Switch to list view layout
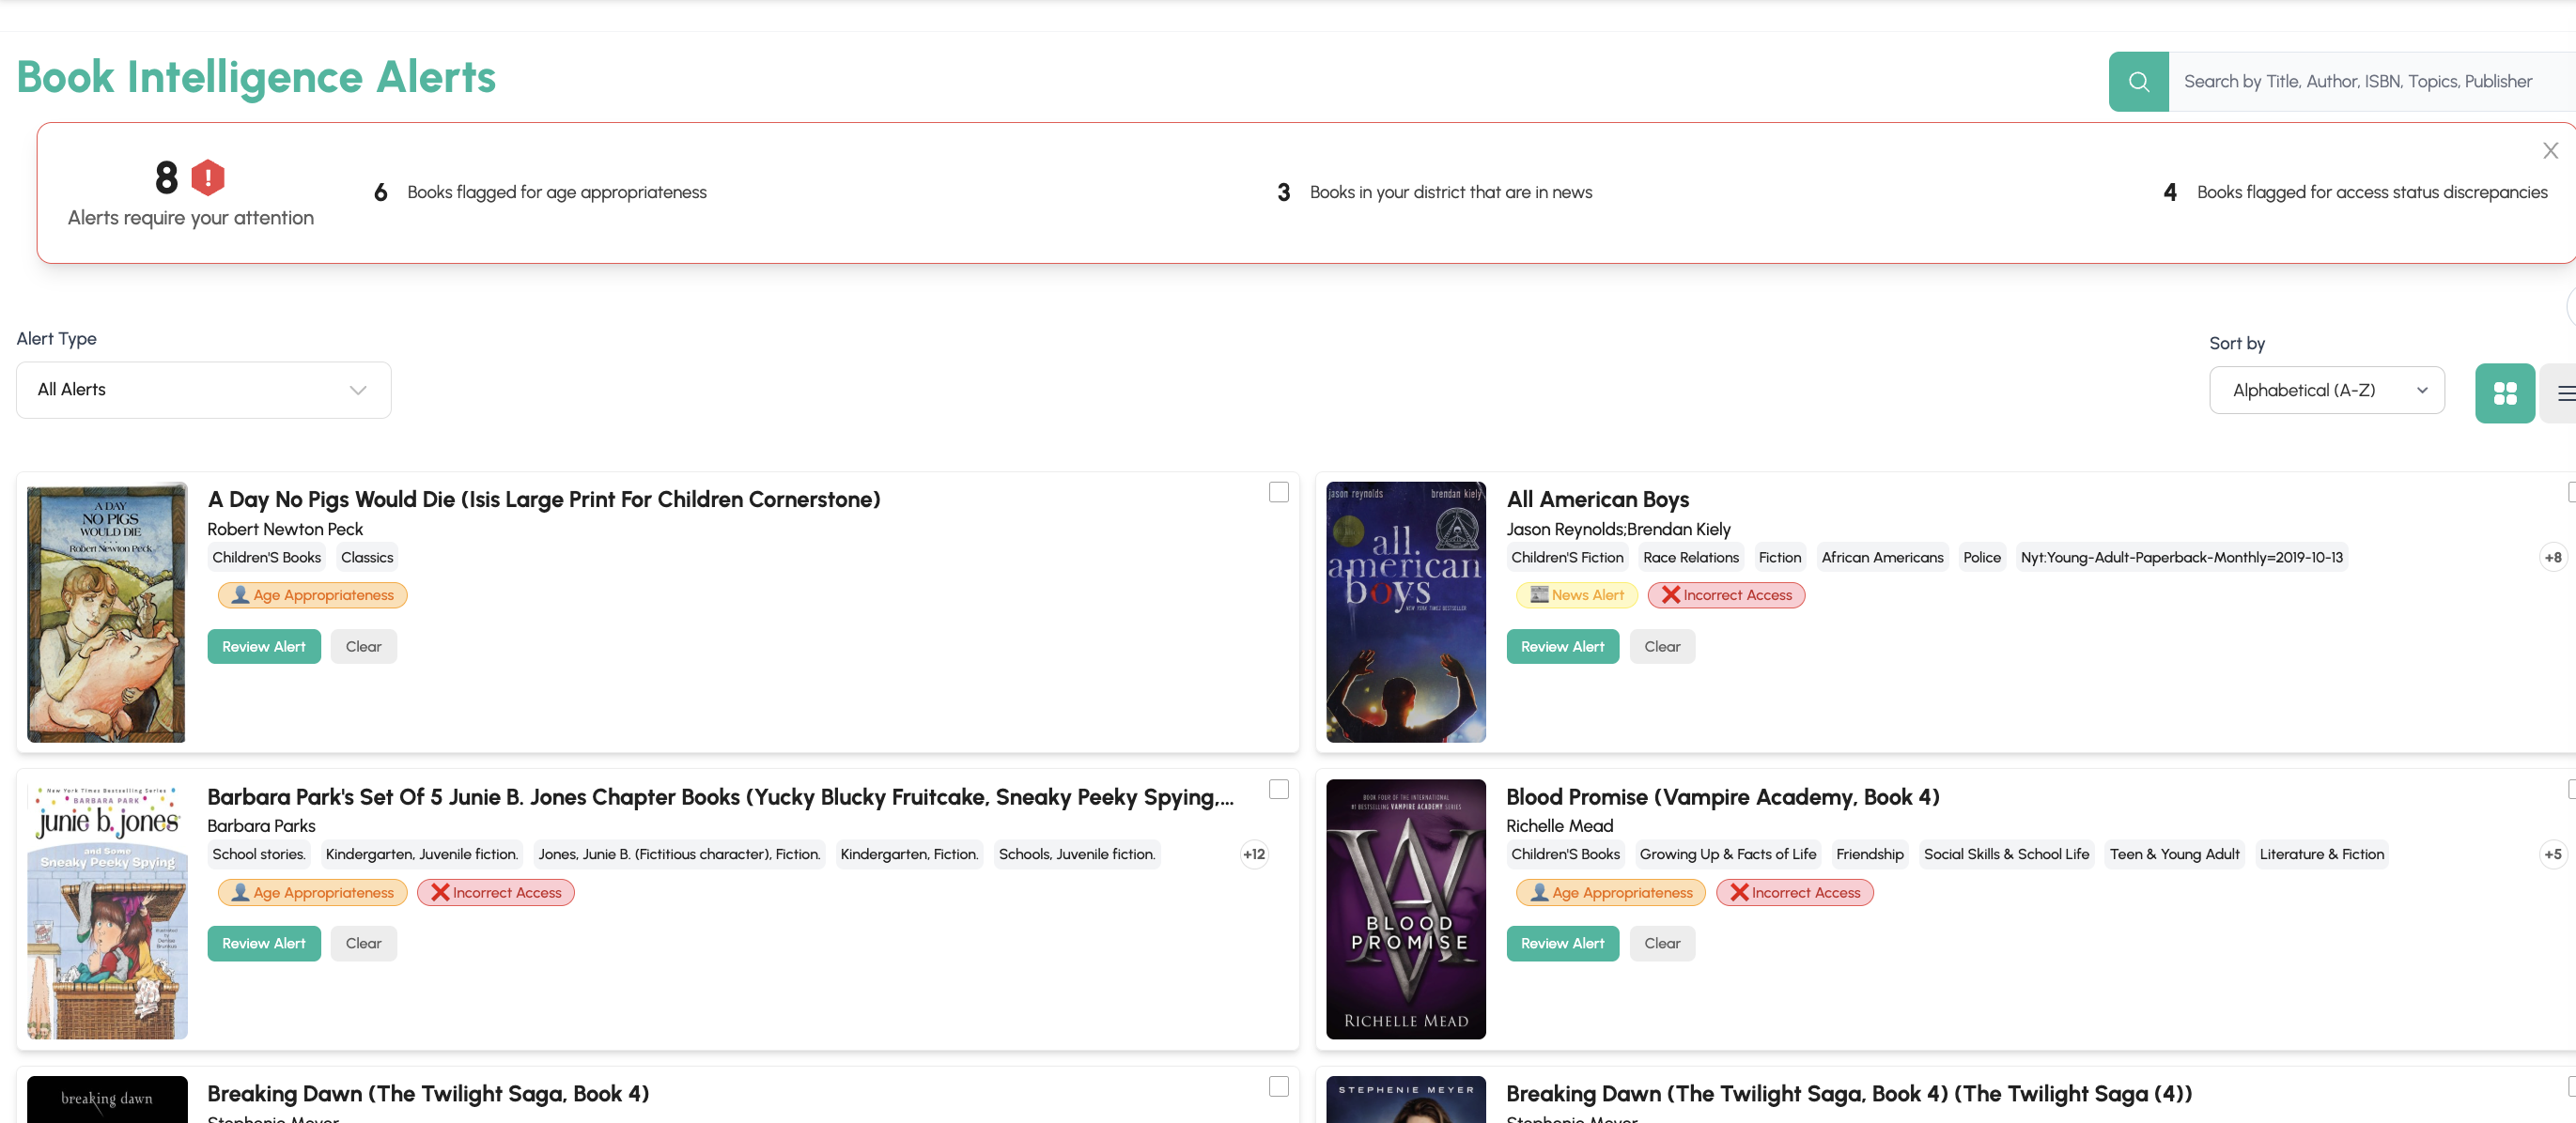 pyautogui.click(x=2564, y=393)
